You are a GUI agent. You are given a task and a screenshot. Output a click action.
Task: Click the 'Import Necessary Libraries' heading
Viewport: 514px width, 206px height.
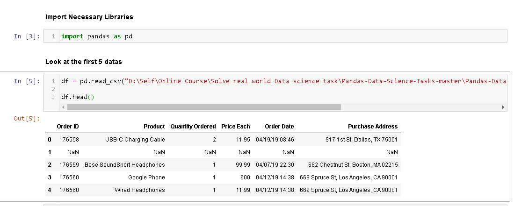click(x=89, y=17)
